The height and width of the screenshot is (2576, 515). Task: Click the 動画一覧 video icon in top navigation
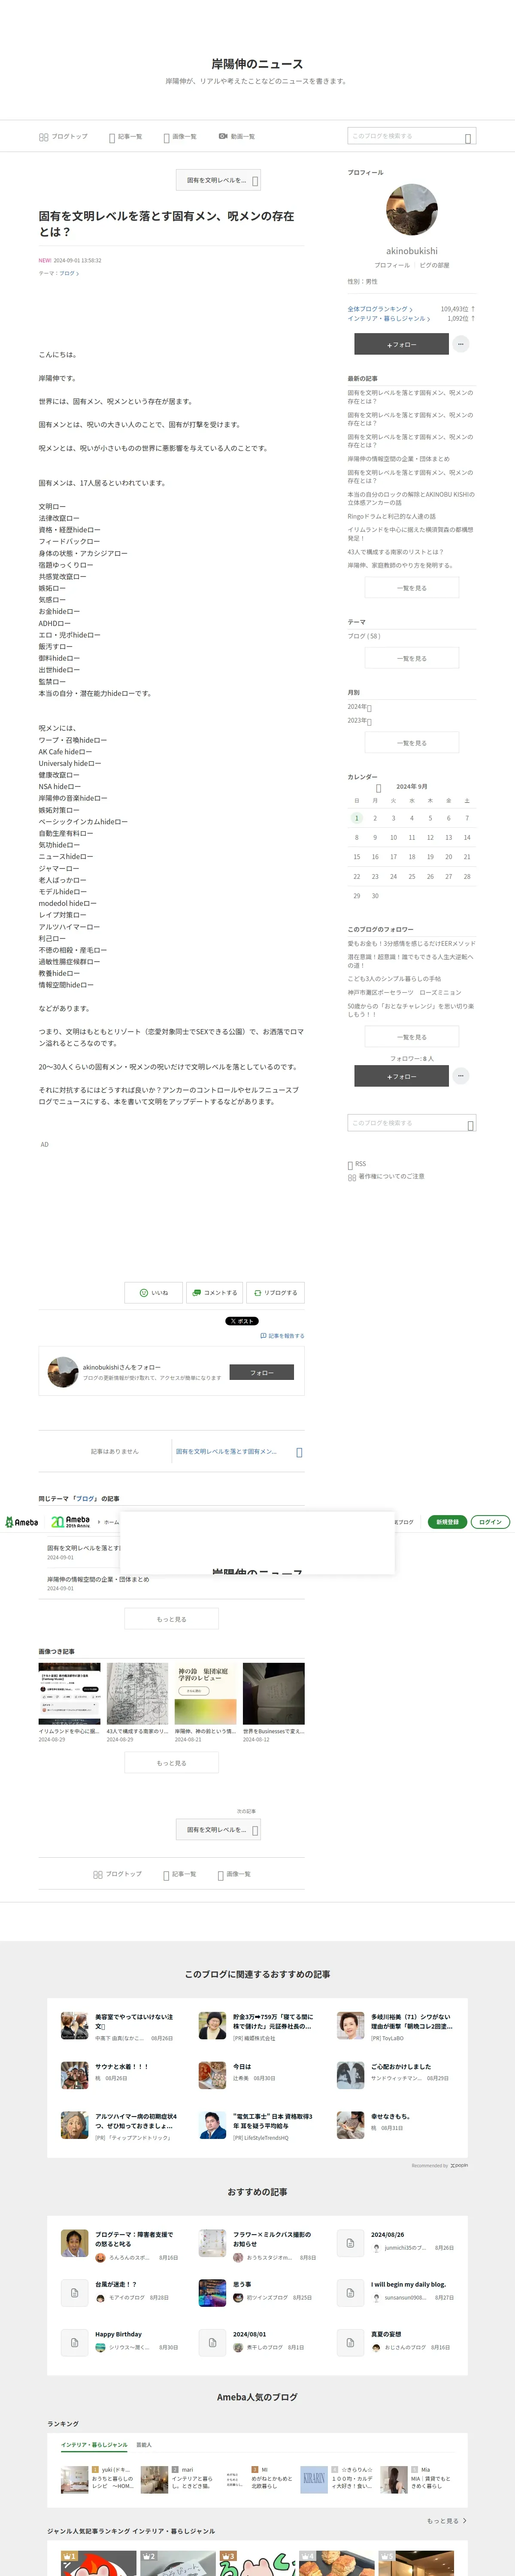pos(223,136)
